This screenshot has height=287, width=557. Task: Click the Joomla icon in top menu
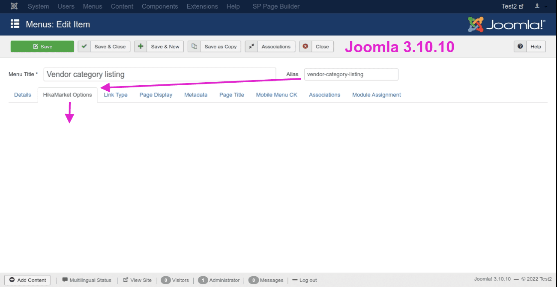pos(14,6)
